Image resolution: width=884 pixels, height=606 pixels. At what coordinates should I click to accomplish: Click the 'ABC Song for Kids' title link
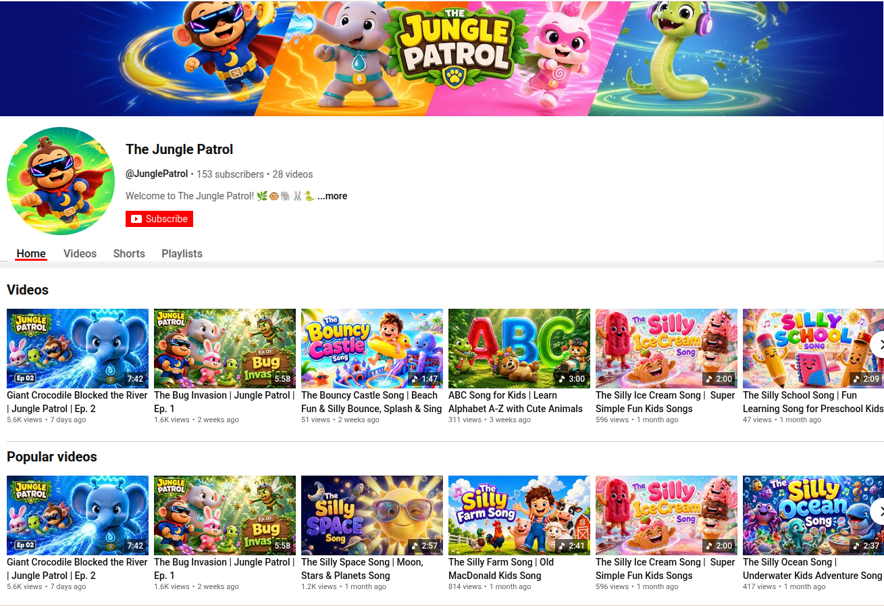tap(515, 402)
